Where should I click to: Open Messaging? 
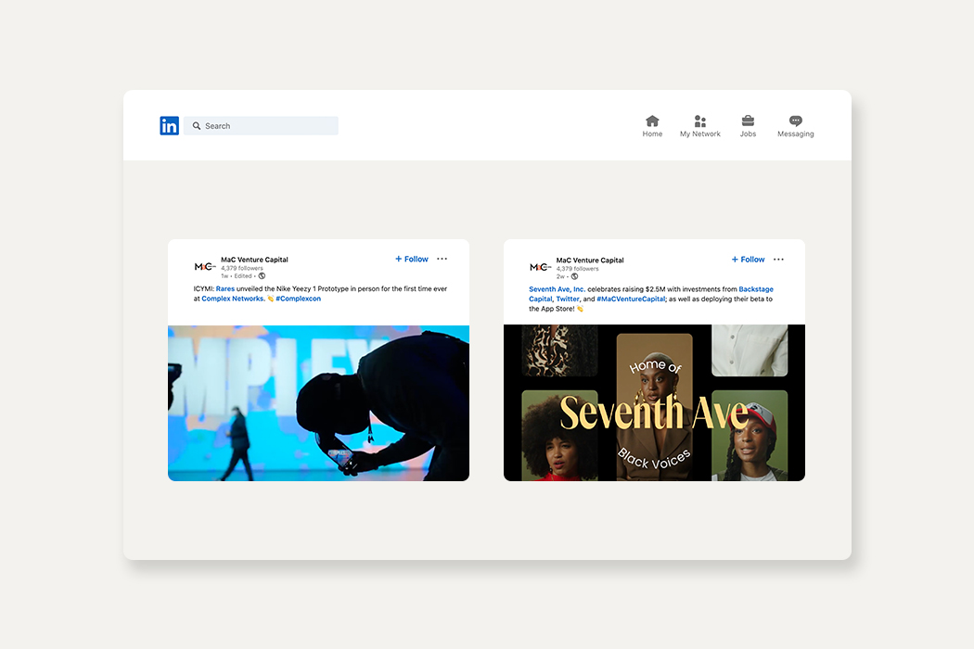pos(796,126)
